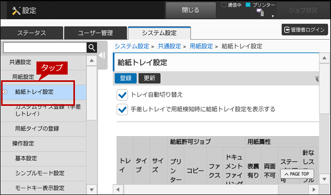Image resolution: width=331 pixels, height=195 pixels.
Task: Toggle トレイ自動切り替え checkbox
Action: click(122, 95)
